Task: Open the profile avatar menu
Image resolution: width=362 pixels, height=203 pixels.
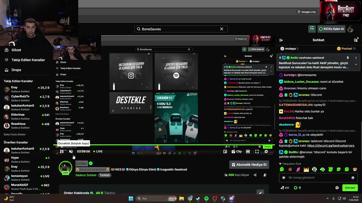Action: pyautogui.click(x=350, y=29)
